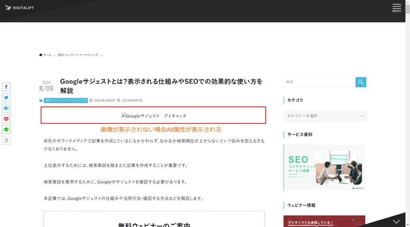410x227 pixels.
Task: Open the カテゴリーを選択 dropdown
Action: pyautogui.click(x=325, y=116)
